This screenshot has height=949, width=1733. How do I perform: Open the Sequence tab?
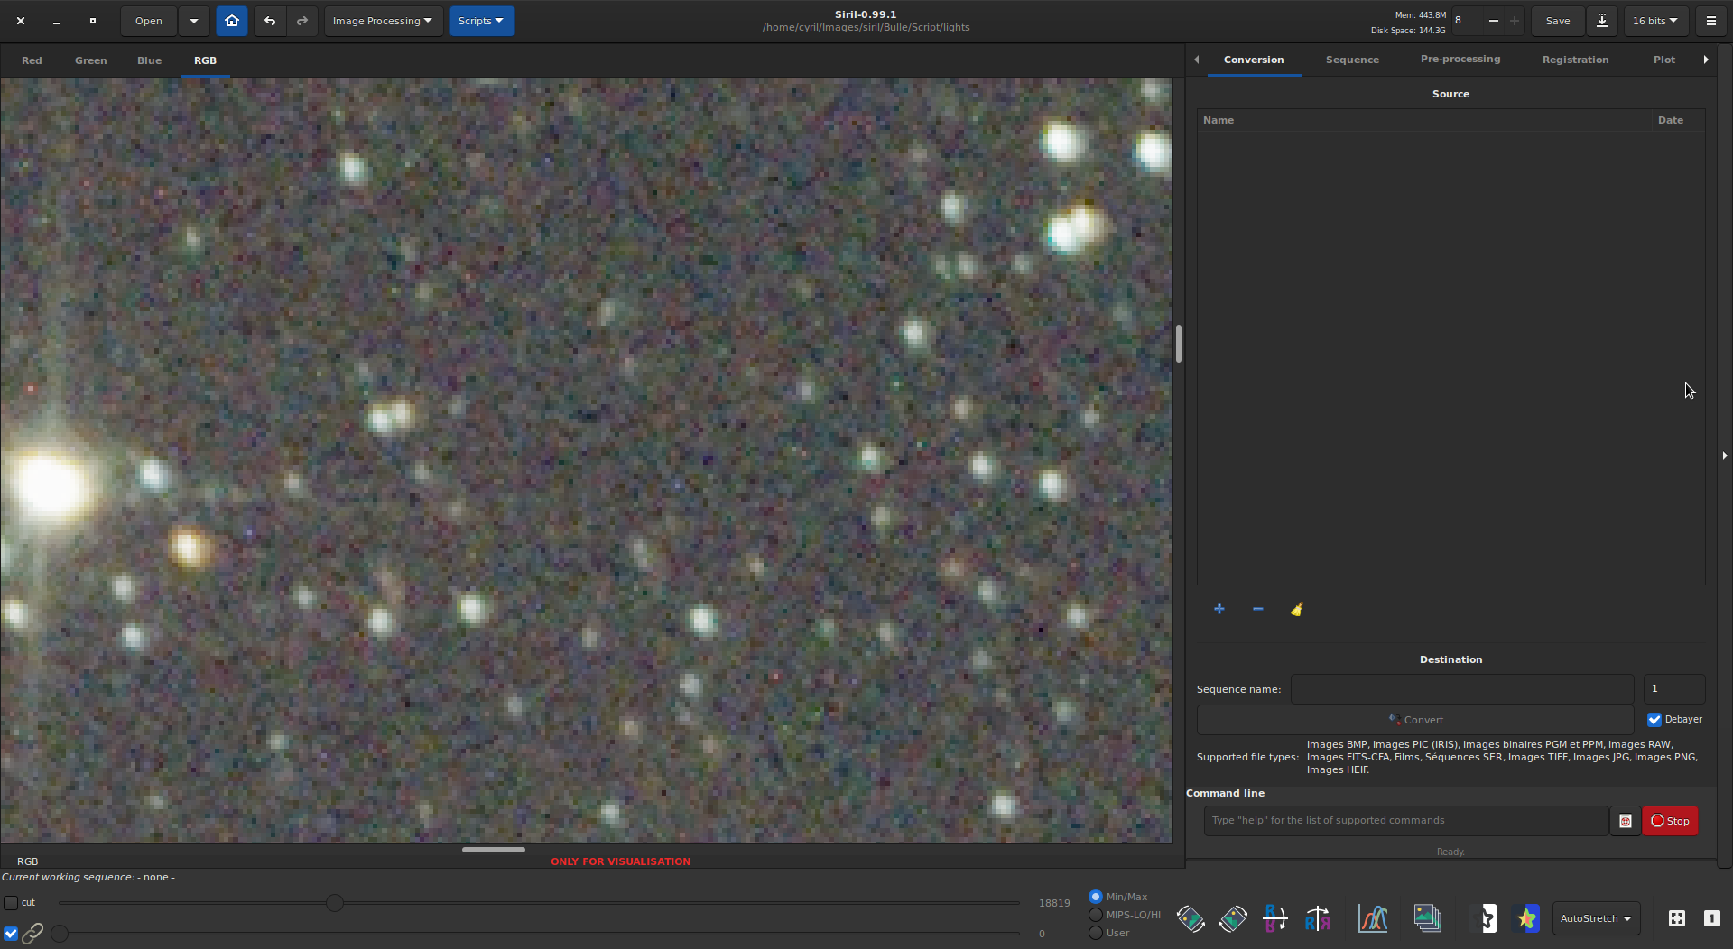1352,60
